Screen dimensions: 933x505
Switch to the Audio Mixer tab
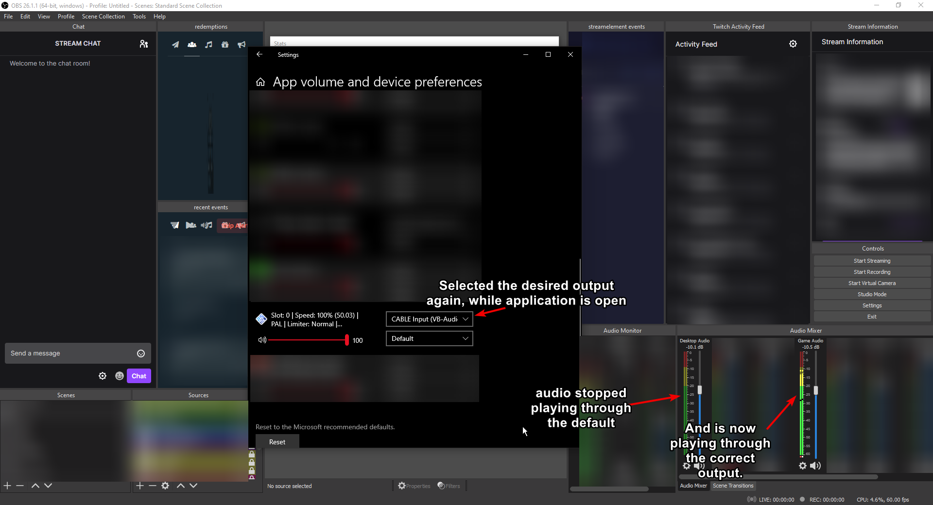(693, 486)
